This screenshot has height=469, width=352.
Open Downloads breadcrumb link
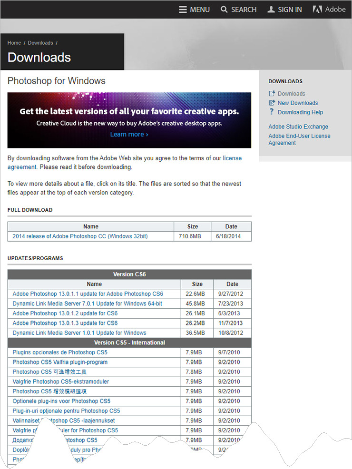click(40, 43)
